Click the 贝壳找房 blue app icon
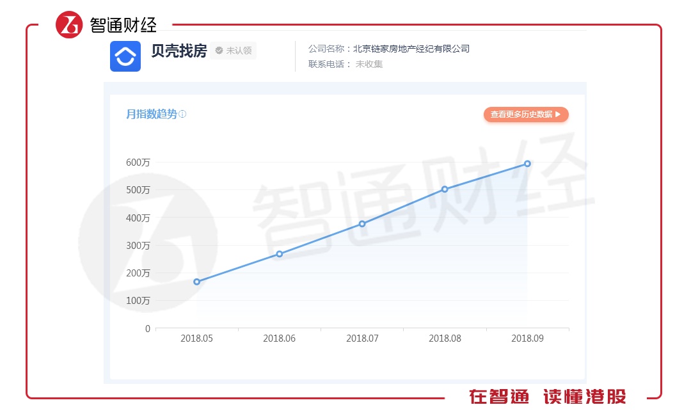This screenshot has height=414, width=691. 125,56
